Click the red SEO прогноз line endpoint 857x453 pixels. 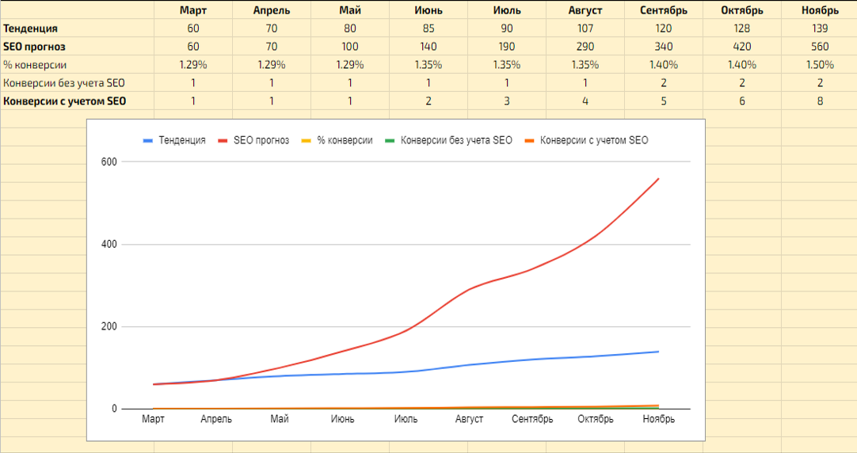click(658, 179)
